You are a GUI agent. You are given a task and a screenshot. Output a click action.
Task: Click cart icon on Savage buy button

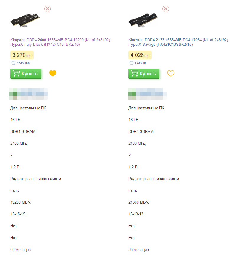point(134,73)
